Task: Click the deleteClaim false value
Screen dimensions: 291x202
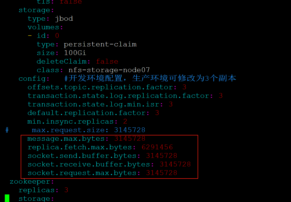Action: click(107, 61)
